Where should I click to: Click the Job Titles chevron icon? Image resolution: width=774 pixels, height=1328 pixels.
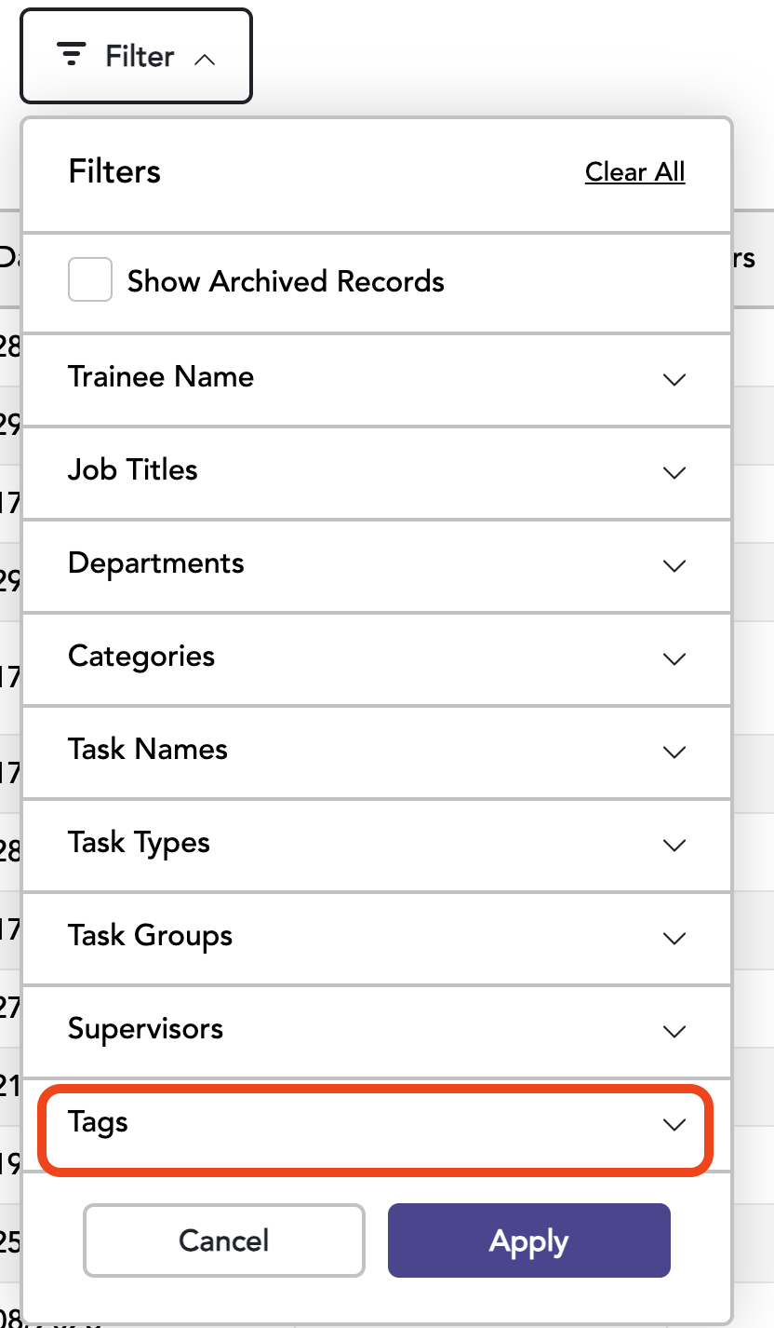pyautogui.click(x=674, y=472)
